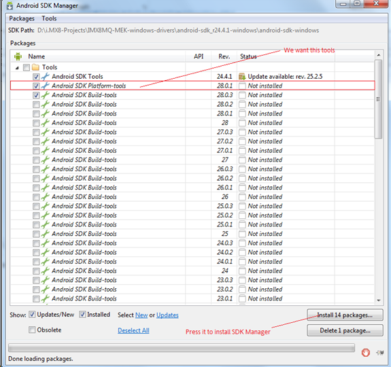Click the wrench icon of Build-tools 23.0.1
The width and height of the screenshot is (391, 367).
pos(45,298)
